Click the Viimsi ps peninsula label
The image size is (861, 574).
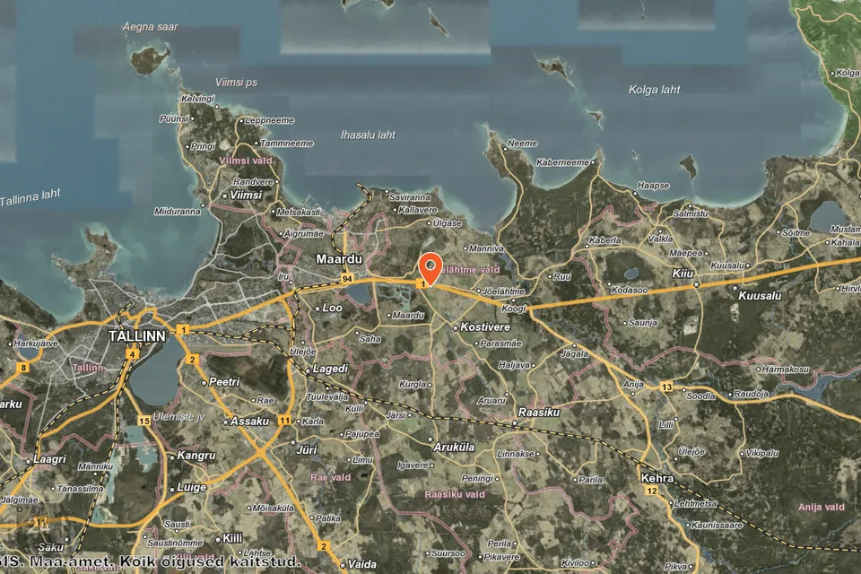tap(236, 83)
